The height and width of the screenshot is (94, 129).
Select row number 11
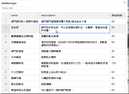click(x=6, y=90)
